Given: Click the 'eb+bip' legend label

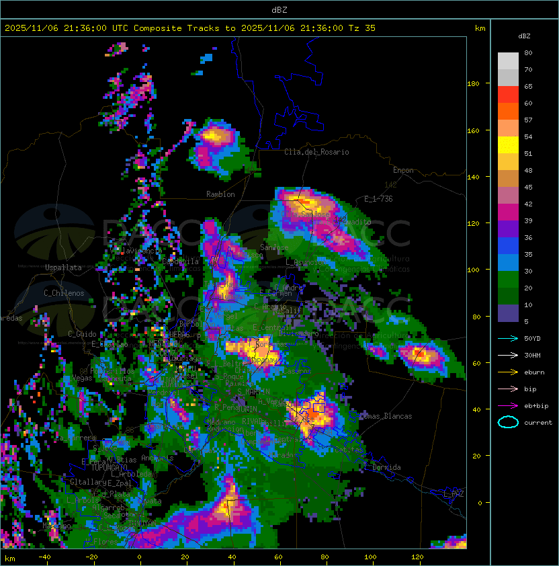Looking at the screenshot, I should (x=536, y=406).
